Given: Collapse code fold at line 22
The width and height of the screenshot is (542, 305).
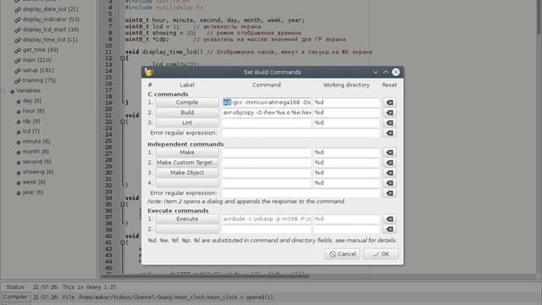Looking at the screenshot, I should pos(122,122).
